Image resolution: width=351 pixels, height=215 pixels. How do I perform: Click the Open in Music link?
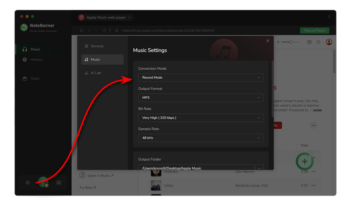pyautogui.click(x=96, y=175)
